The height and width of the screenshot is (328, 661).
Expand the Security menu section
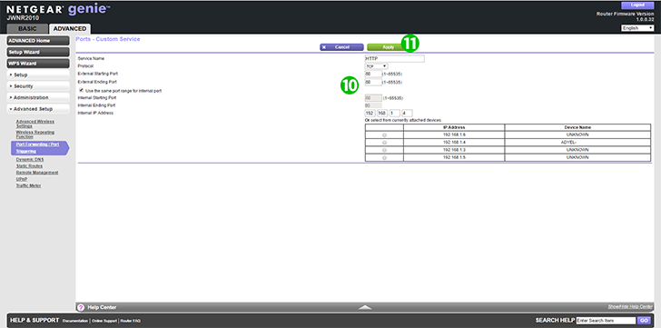tap(38, 86)
